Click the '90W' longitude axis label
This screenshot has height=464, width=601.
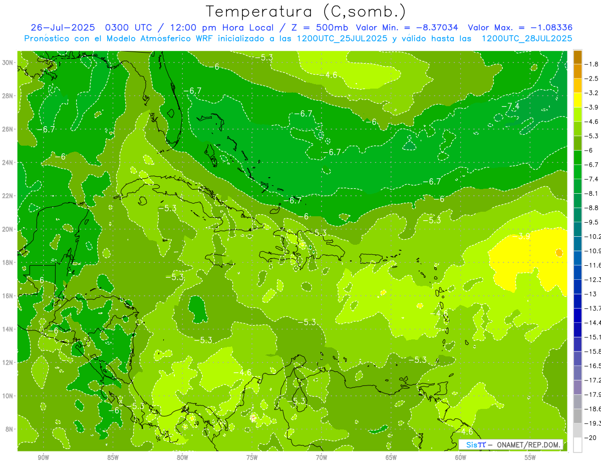coord(43,457)
